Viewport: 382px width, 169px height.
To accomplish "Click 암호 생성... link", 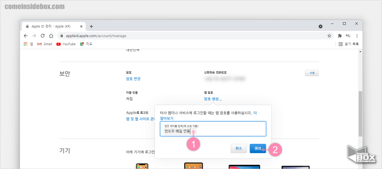I will [x=213, y=99].
